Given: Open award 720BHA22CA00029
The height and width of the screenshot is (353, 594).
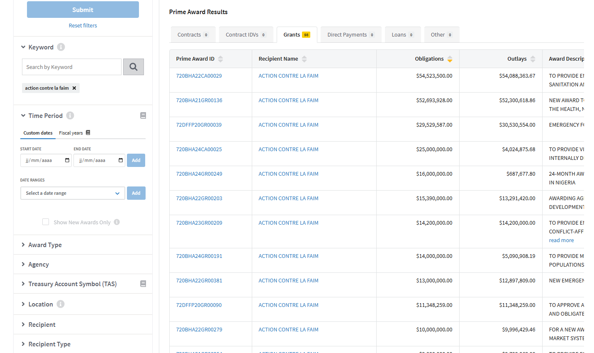Looking at the screenshot, I should (199, 76).
